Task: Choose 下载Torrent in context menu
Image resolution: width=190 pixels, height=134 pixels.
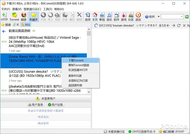Action: coord(81,60)
